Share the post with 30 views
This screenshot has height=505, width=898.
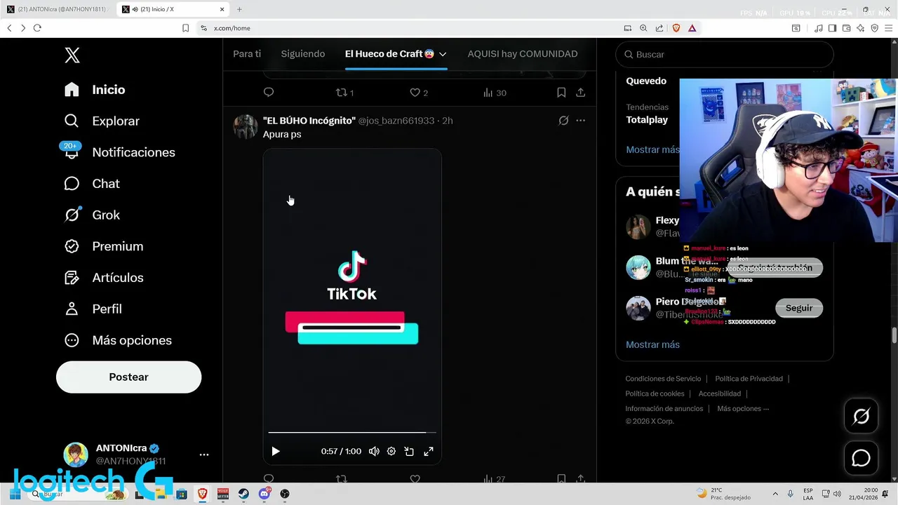581,93
